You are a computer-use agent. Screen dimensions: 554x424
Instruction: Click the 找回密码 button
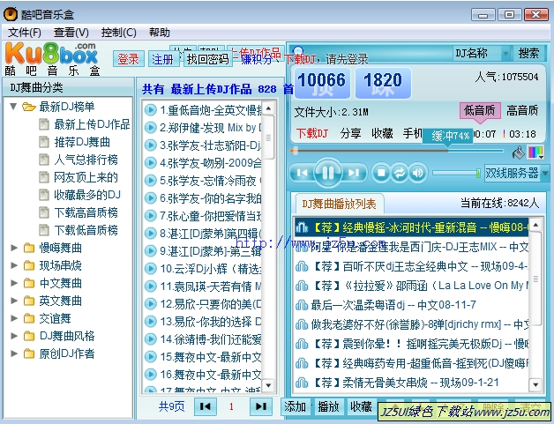[208, 58]
